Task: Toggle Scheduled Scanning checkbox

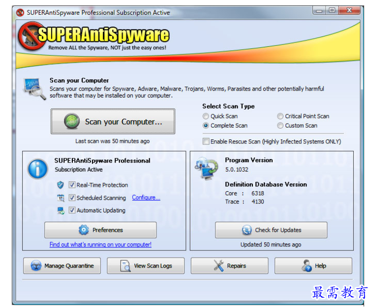Action: tap(72, 198)
